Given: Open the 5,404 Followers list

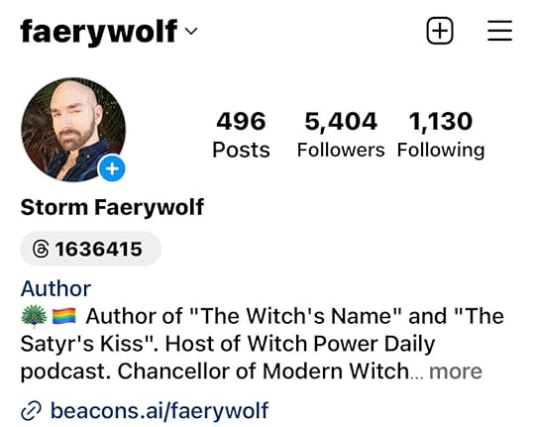Looking at the screenshot, I should click(341, 135).
